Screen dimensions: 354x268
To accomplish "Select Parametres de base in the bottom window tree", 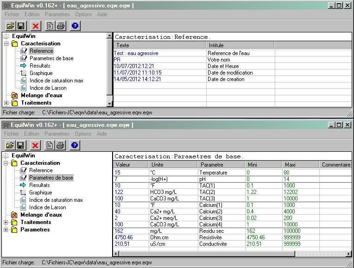I will tap(51, 178).
